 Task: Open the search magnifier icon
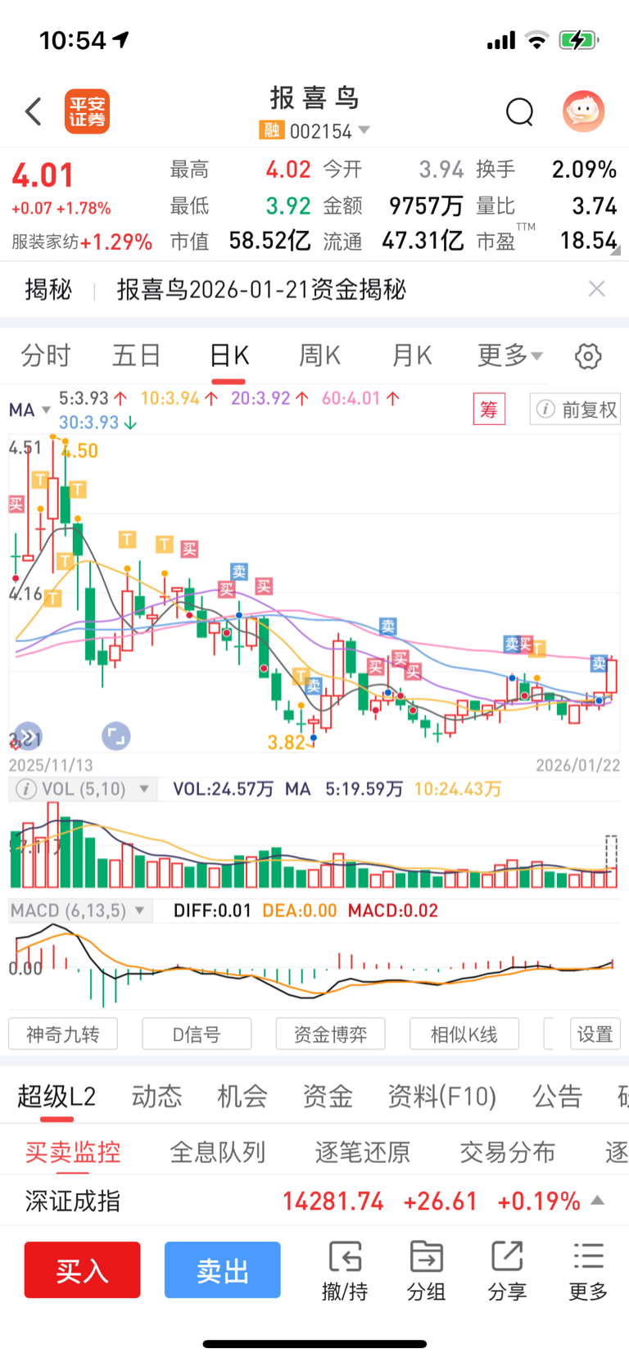(x=519, y=111)
